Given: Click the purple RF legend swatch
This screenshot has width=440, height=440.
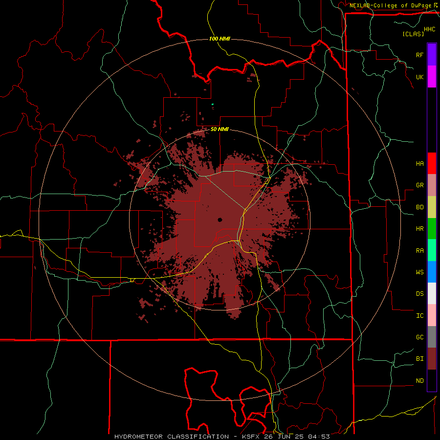Looking at the screenshot, I should (x=432, y=55).
